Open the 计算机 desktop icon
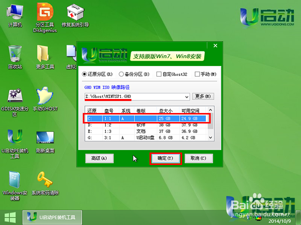301x225 pixels. [x=15, y=16]
